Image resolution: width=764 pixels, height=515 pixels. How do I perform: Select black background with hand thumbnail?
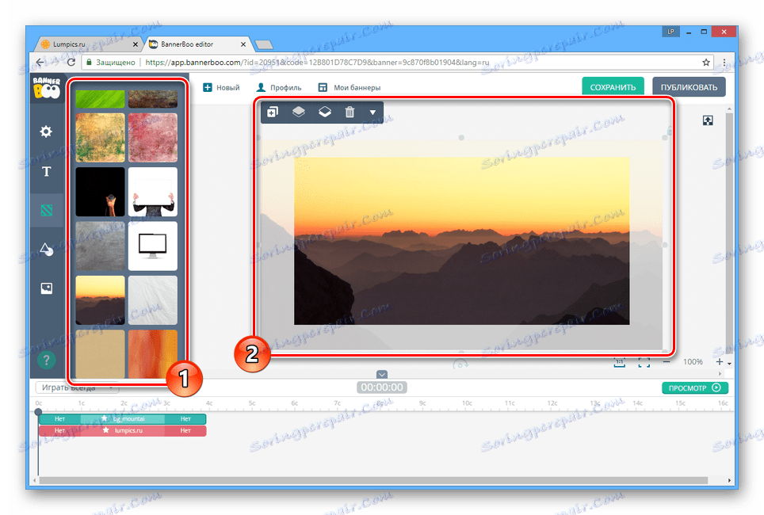100,192
